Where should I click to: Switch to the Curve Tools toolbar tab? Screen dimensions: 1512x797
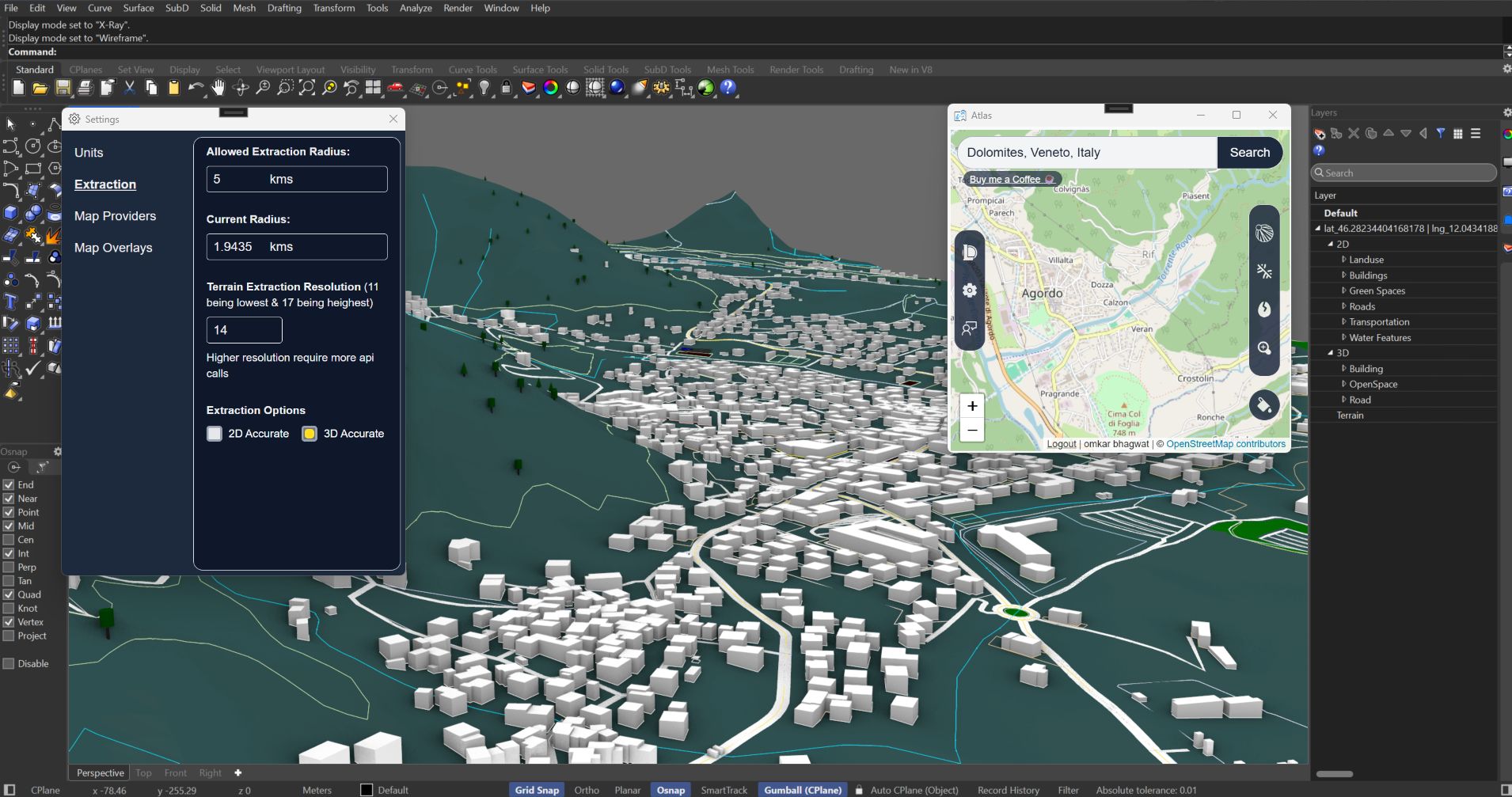[x=472, y=70]
